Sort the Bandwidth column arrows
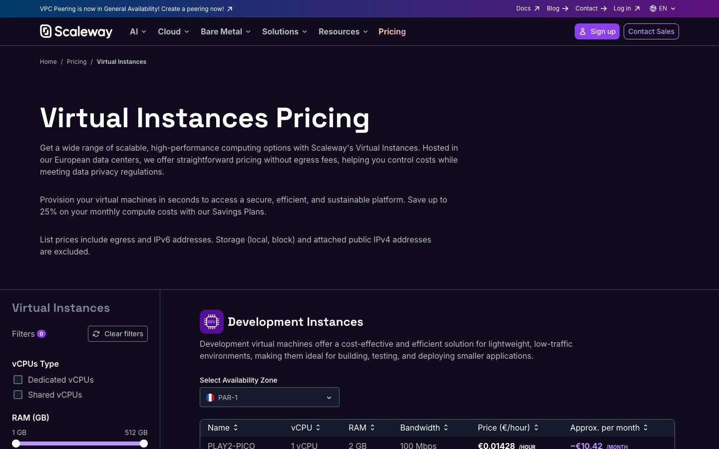This screenshot has width=719, height=449. (x=446, y=428)
